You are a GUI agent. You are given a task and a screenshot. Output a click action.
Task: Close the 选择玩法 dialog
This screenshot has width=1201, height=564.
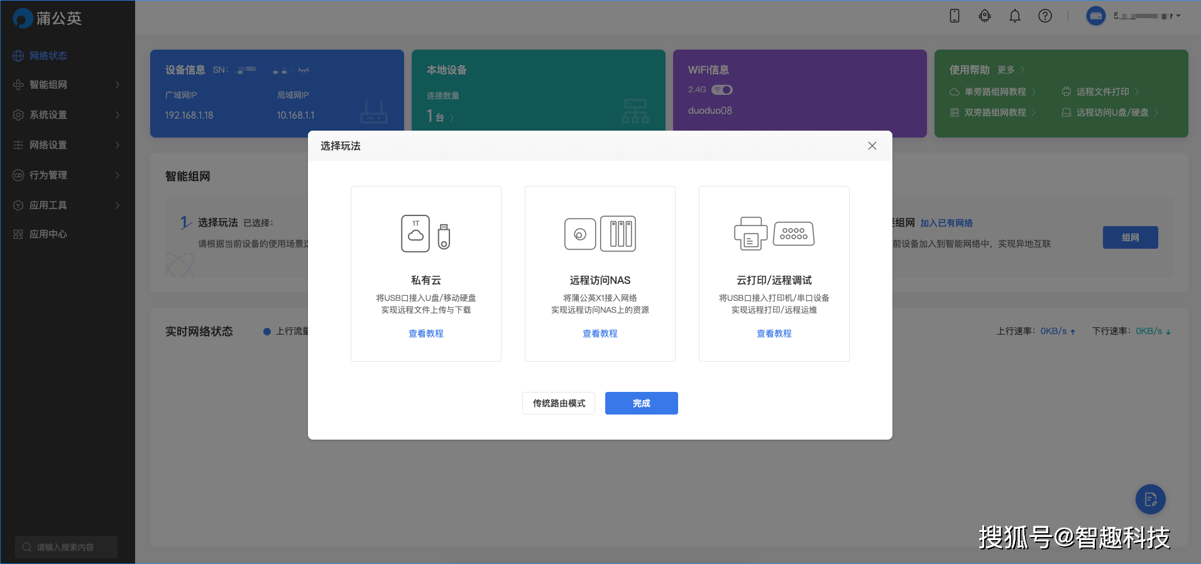pyautogui.click(x=872, y=146)
